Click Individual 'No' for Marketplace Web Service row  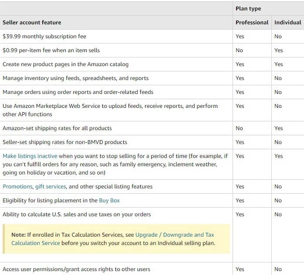point(278,106)
